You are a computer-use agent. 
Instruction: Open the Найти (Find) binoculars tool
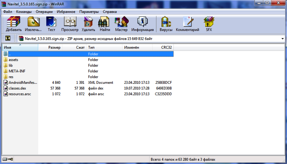(x=105, y=24)
